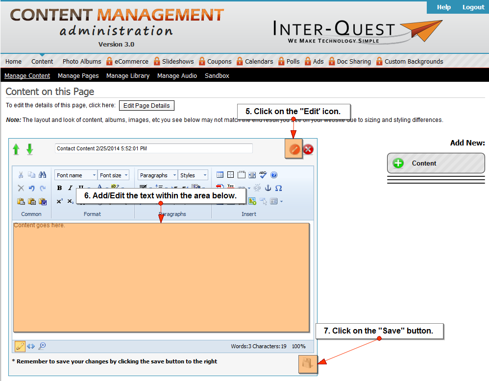Go to Manage Pages tab
This screenshot has width=489, height=381.
click(78, 75)
